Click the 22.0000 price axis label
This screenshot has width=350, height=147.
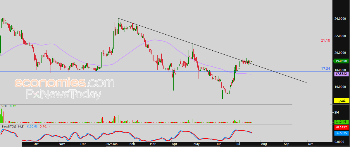341,36
